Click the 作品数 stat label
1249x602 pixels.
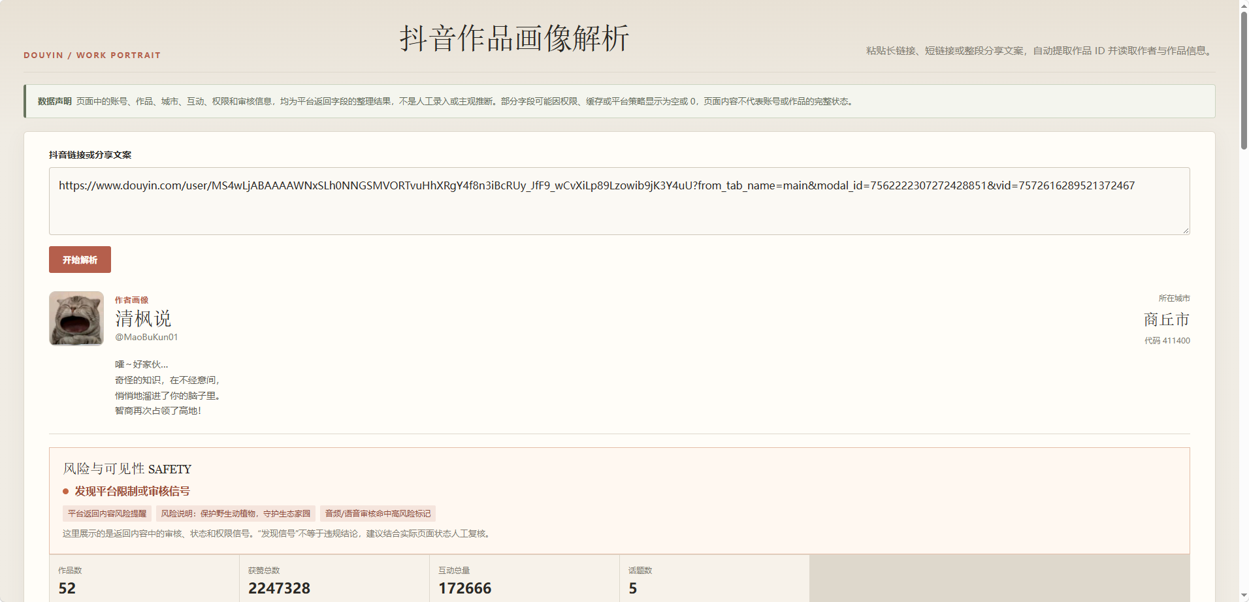pyautogui.click(x=70, y=571)
